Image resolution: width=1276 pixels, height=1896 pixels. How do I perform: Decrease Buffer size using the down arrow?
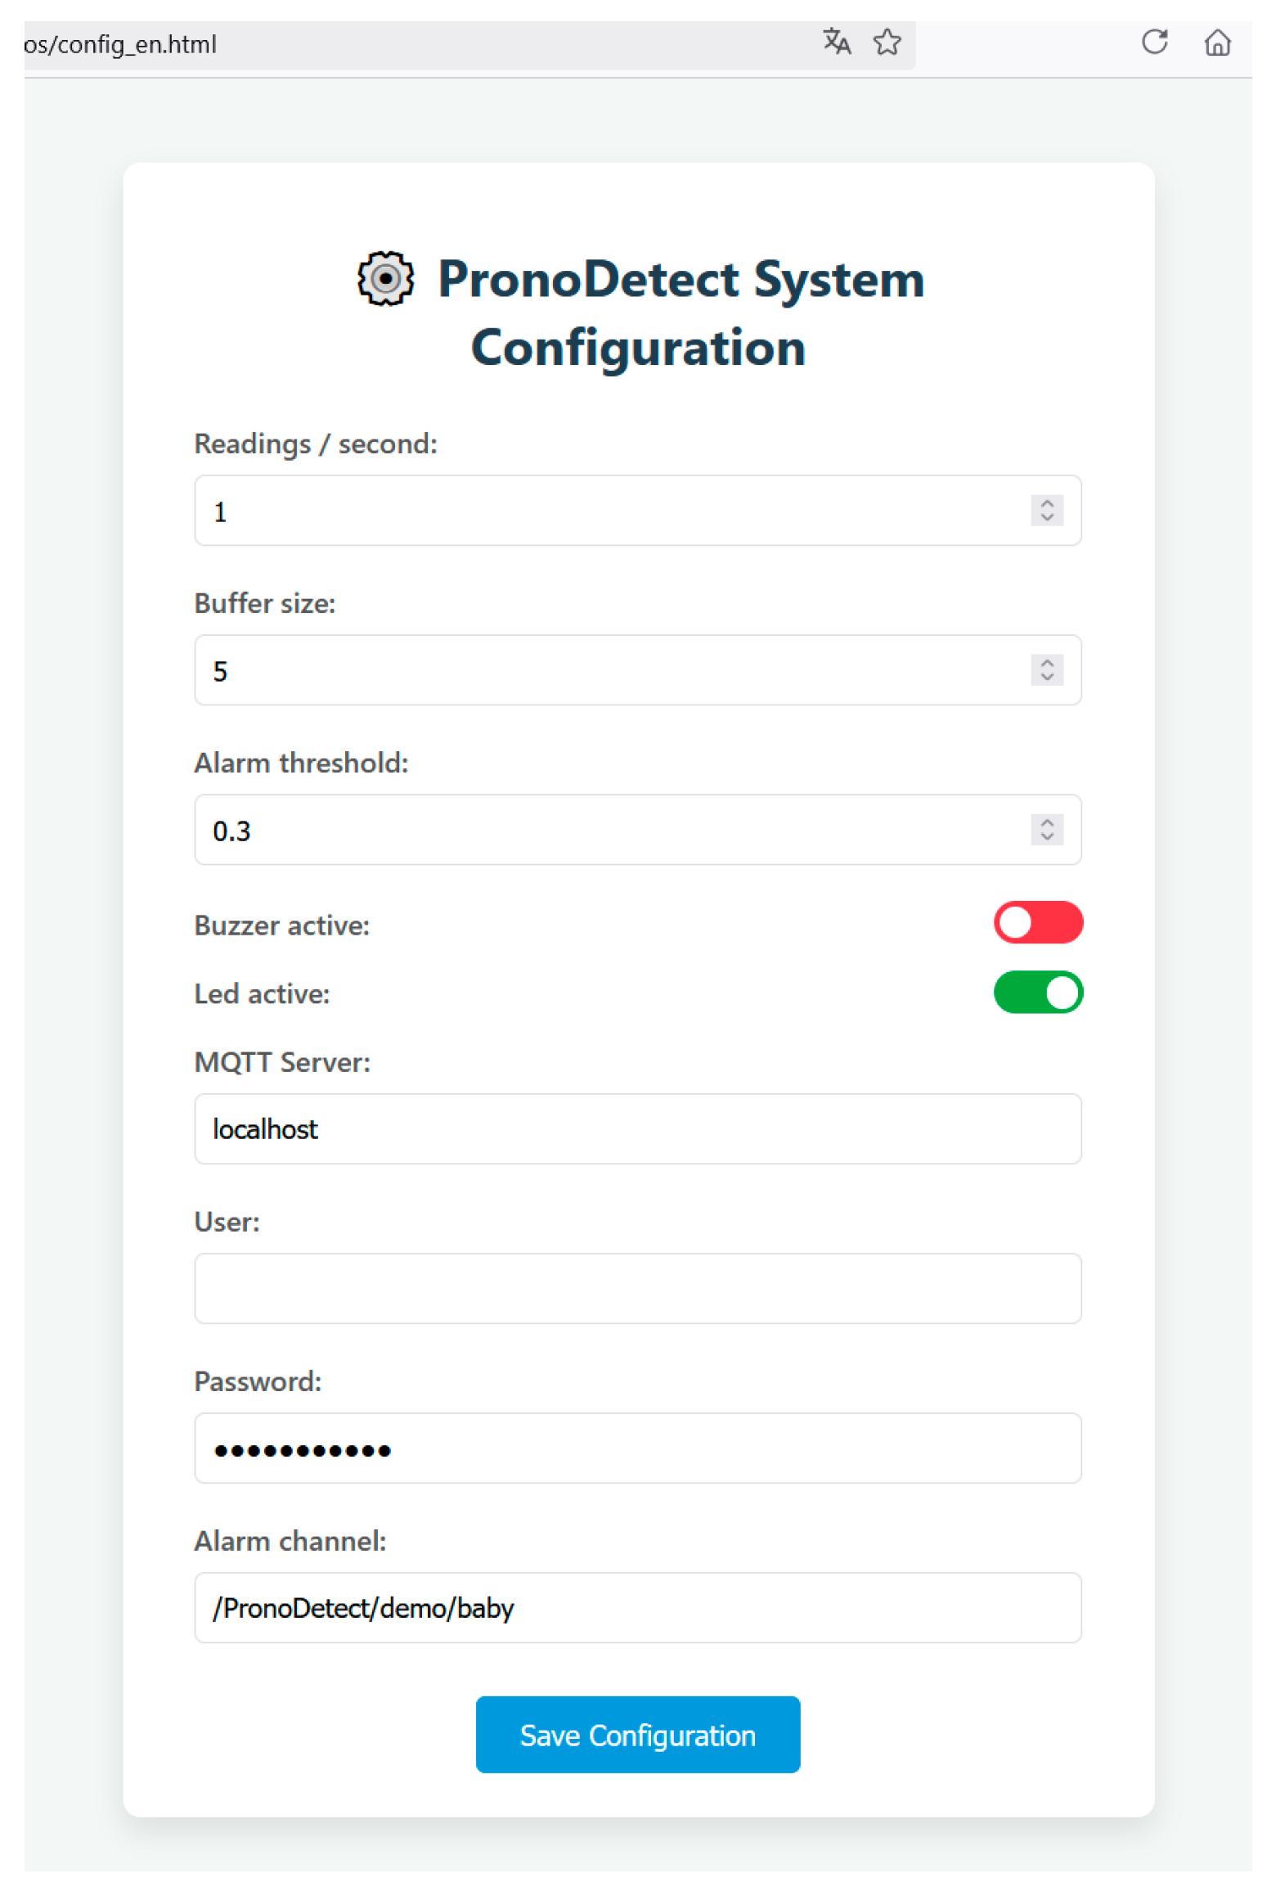click(1046, 677)
